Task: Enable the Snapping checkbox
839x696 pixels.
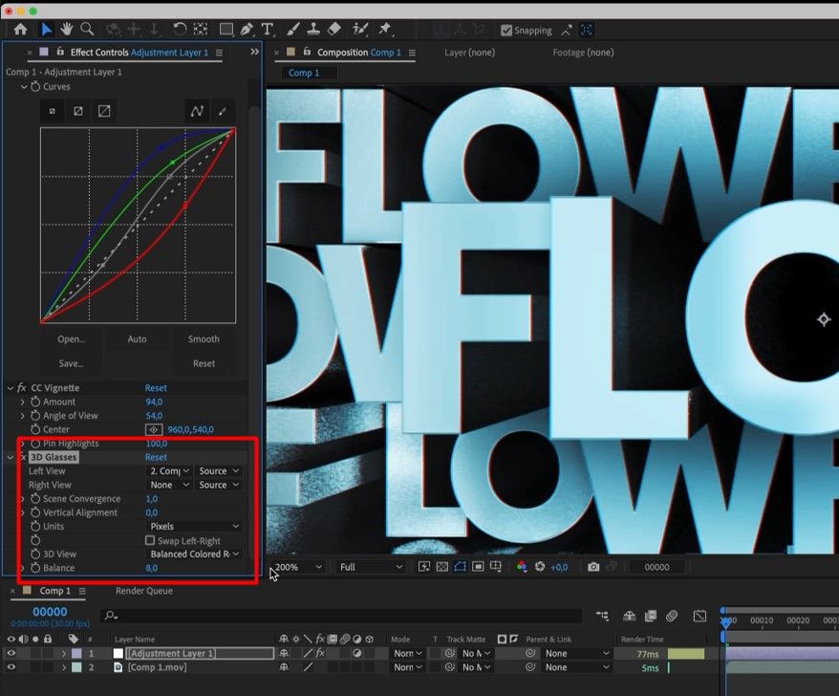Action: (x=506, y=31)
